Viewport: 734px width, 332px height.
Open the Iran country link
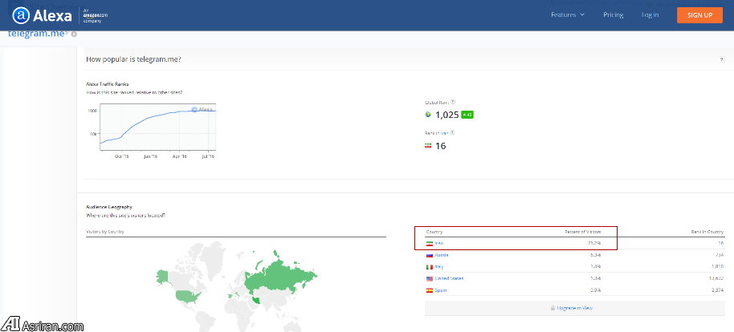(x=441, y=242)
